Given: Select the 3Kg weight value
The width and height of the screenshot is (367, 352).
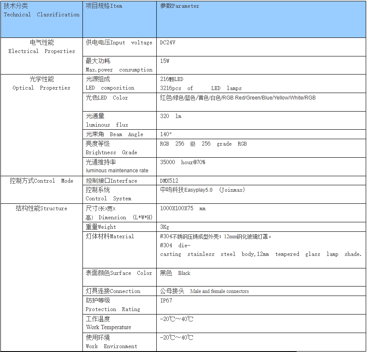Looking at the screenshot, I should pyautogui.click(x=164, y=227).
